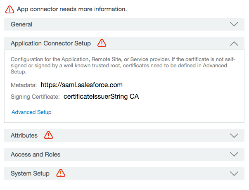Select the Application Connector Setup header title
Viewport: 249px width, 190px height.
[x=51, y=43]
